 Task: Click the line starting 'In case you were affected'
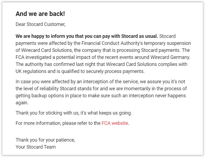[100, 82]
